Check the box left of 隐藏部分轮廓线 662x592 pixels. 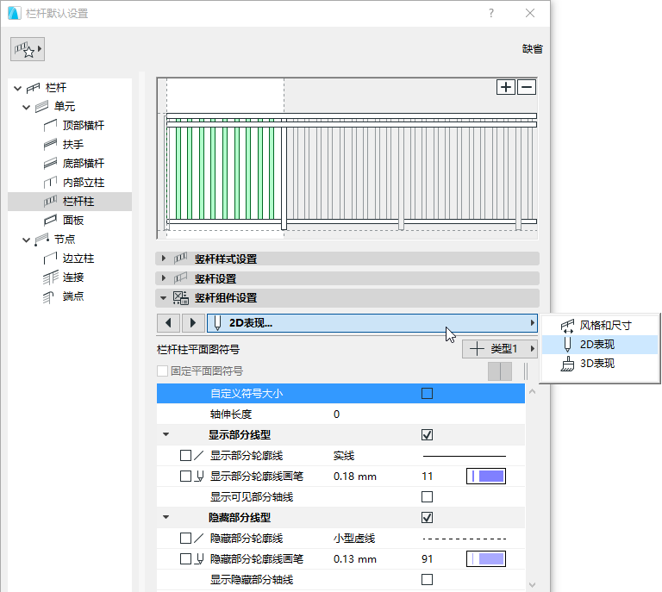tap(185, 539)
